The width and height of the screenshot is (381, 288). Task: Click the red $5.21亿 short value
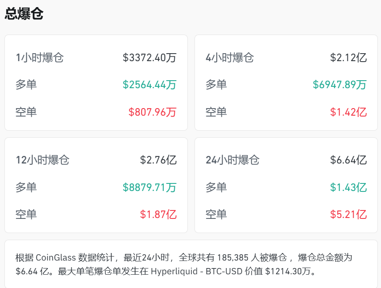(349, 215)
